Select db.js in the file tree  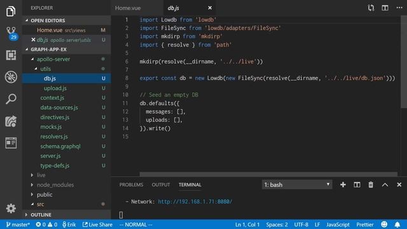pyautogui.click(x=67, y=78)
